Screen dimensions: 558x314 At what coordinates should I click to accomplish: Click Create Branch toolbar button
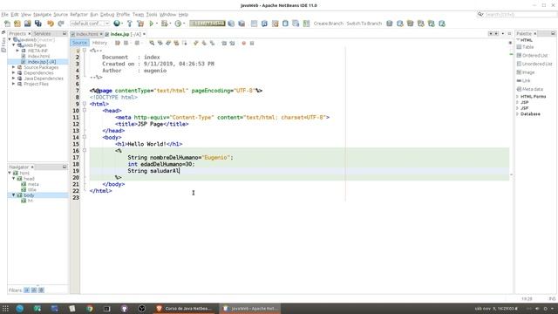coord(328,24)
